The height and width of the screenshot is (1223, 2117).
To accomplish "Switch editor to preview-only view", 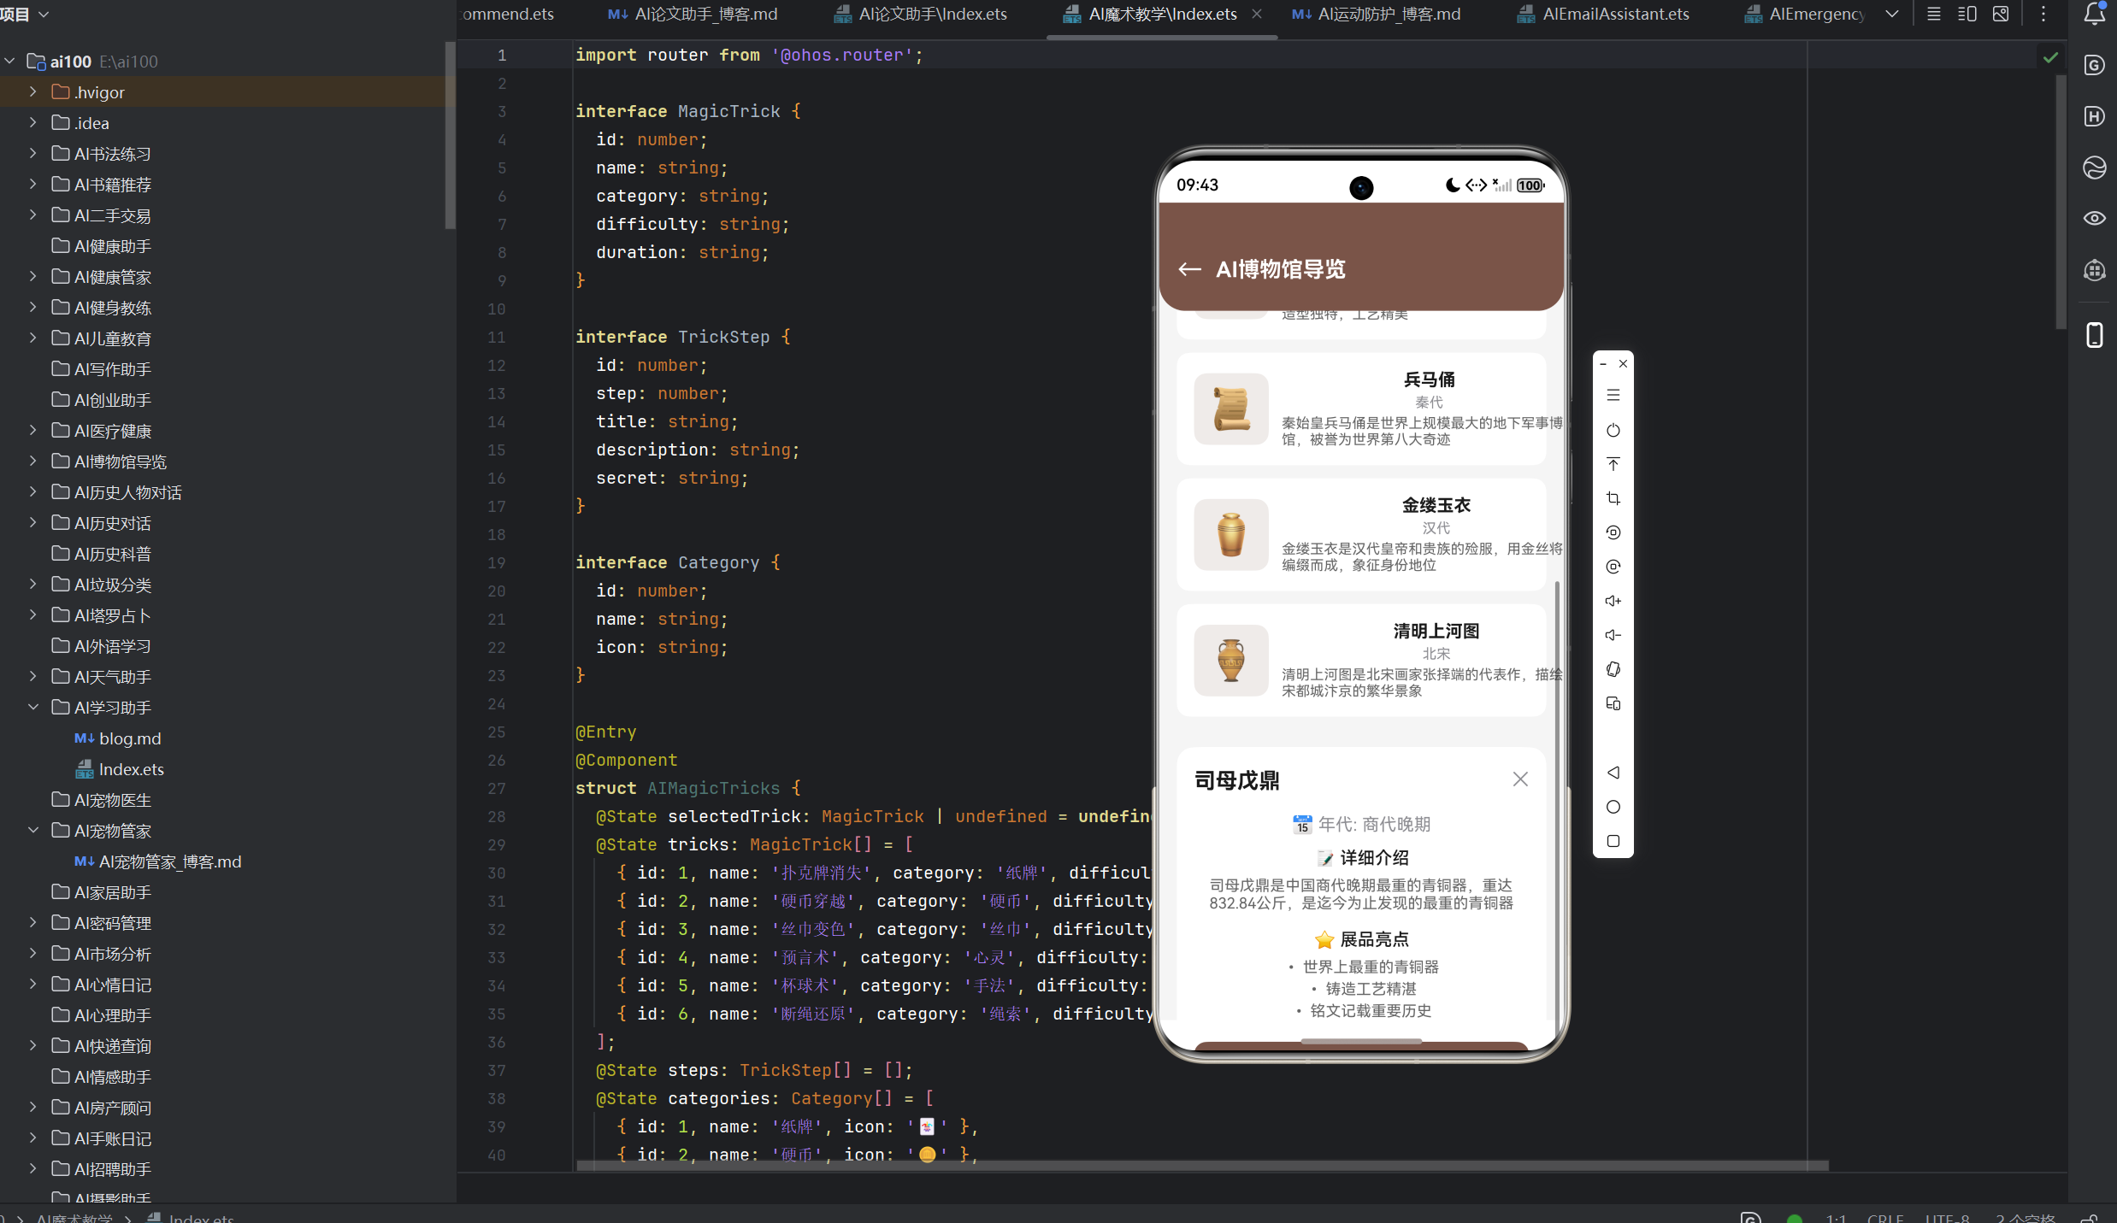I will point(2001,14).
